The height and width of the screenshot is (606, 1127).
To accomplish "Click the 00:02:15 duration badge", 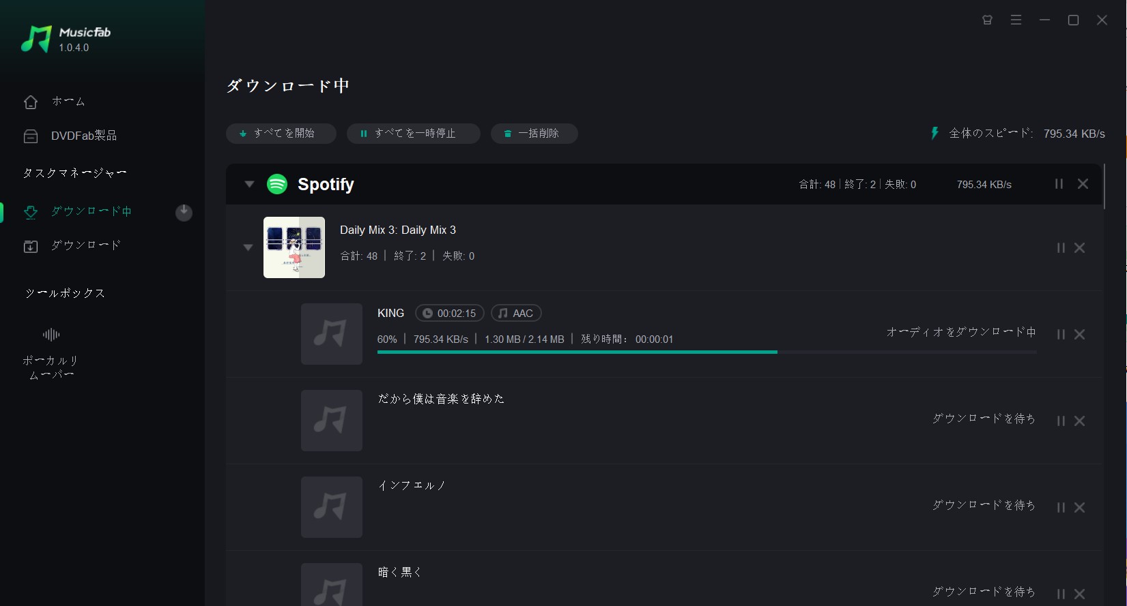I will 450,313.
